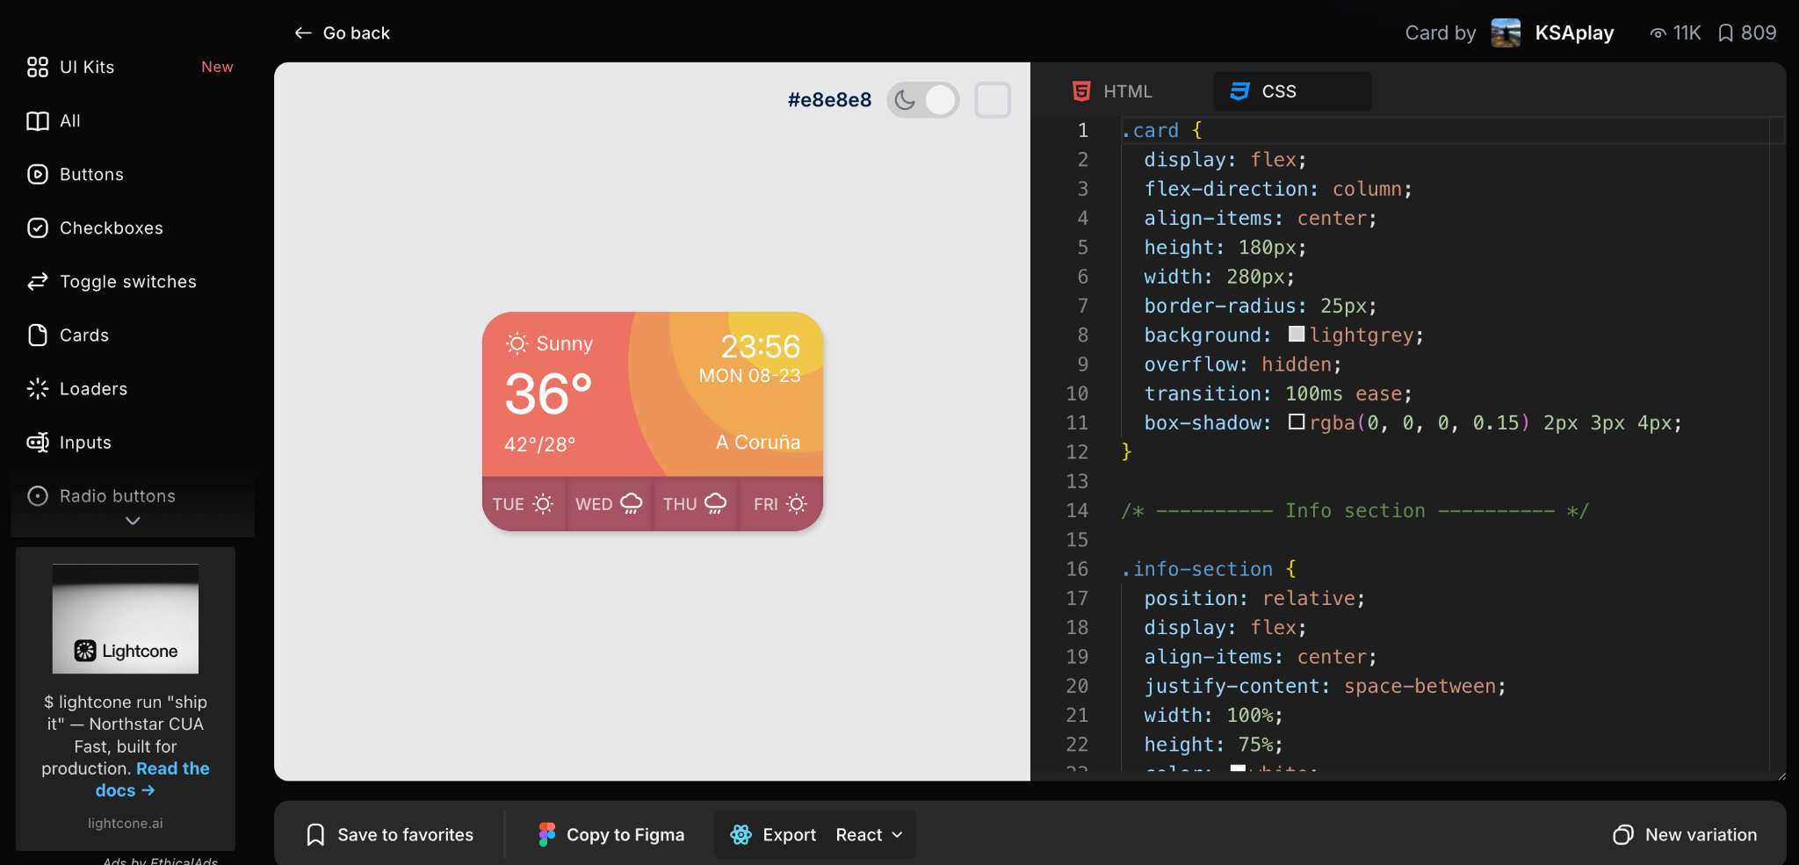Open the Toggle switches arrows icon
The image size is (1799, 865).
[x=38, y=281]
